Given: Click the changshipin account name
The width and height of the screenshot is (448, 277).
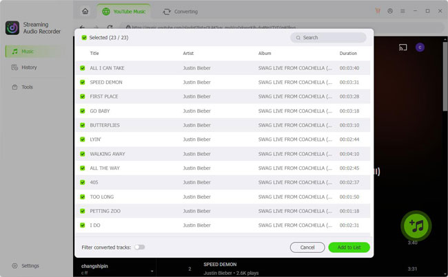Looking at the screenshot, I should (x=94, y=266).
